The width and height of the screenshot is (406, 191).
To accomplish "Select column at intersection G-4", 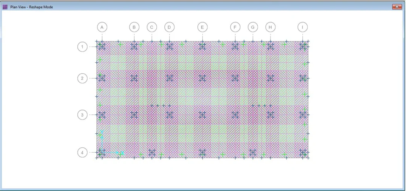I will click(253, 153).
